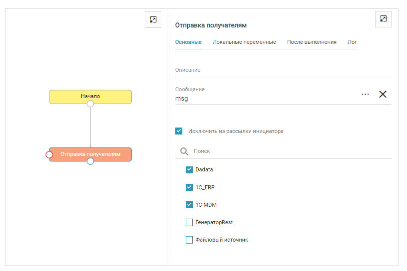Viewport: 407px width, 271px height.
Task: Check the Файловый источник recipient
Action: coord(189,240)
